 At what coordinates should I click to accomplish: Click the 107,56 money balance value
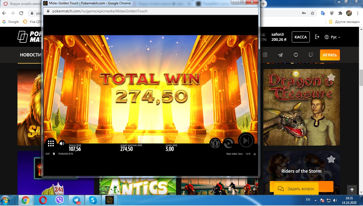(75, 149)
